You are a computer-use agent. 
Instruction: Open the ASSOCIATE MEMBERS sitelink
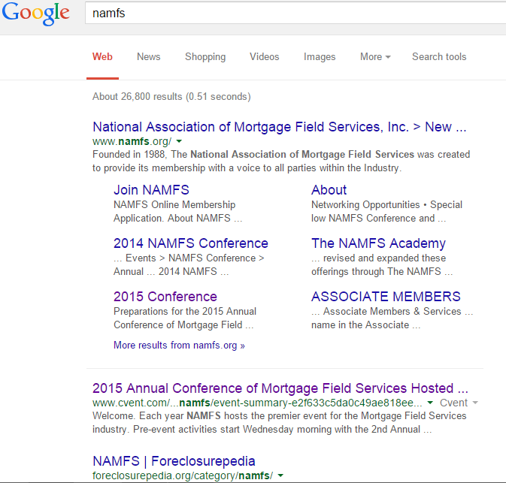click(x=386, y=297)
